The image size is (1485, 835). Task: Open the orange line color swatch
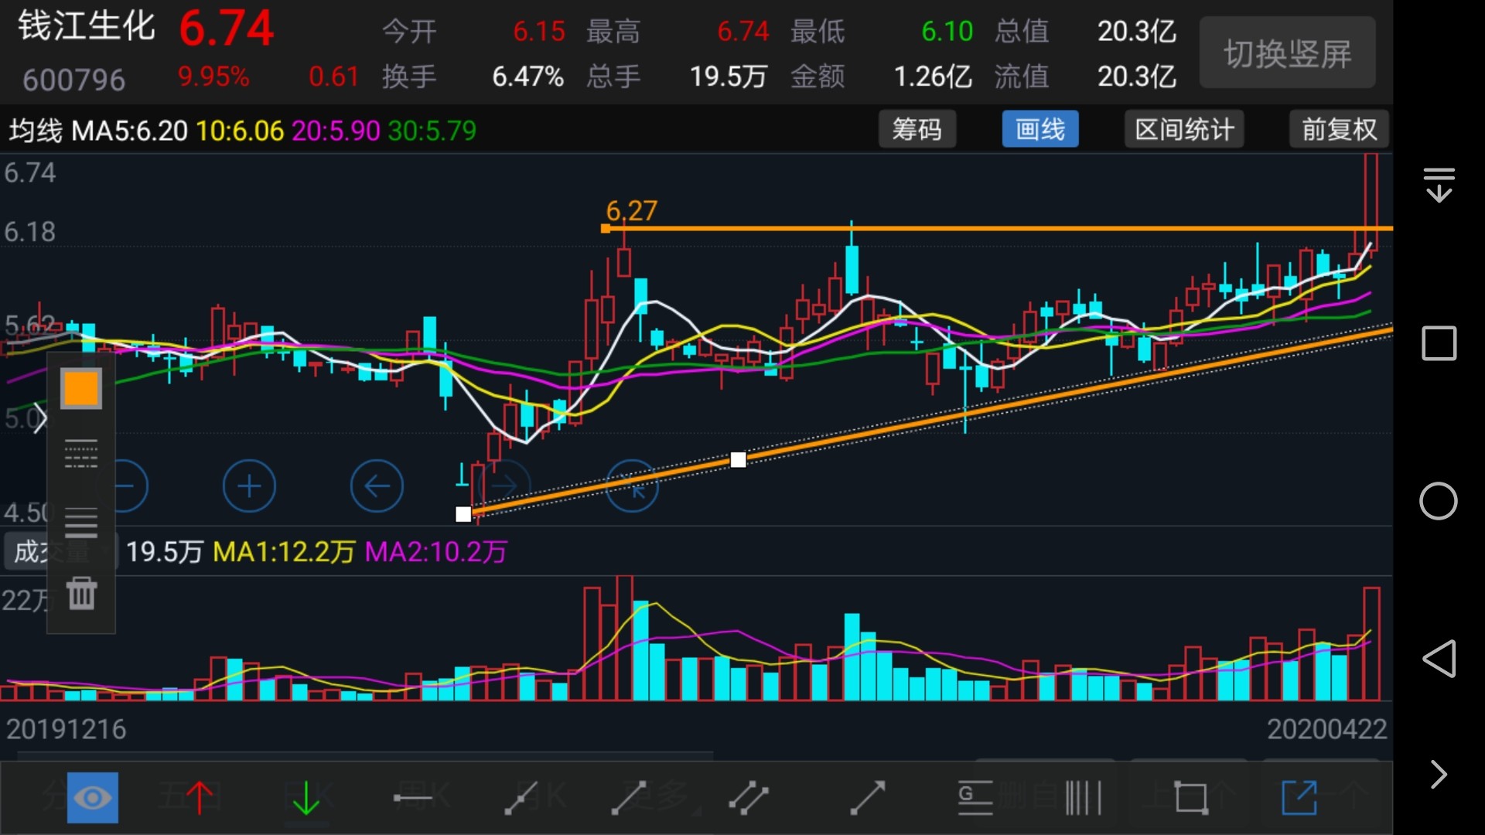(x=81, y=388)
